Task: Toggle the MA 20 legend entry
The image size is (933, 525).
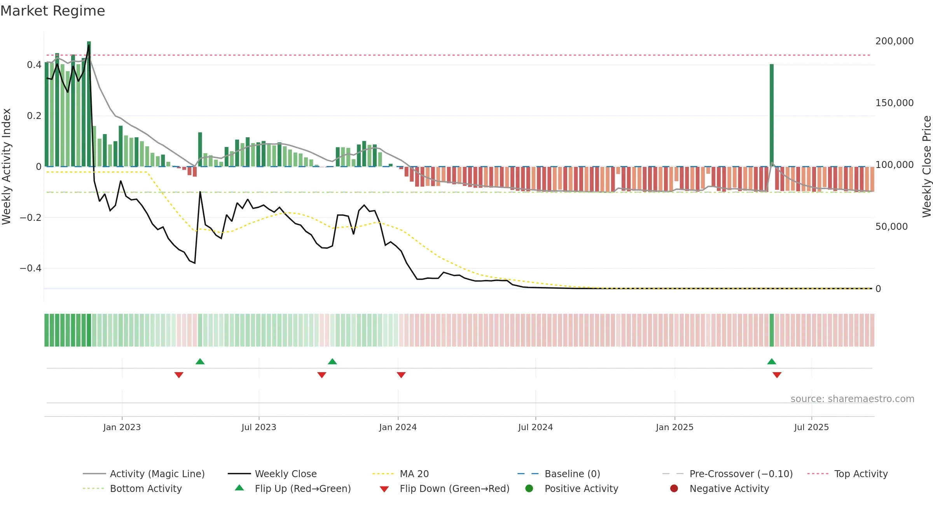Action: click(400, 474)
